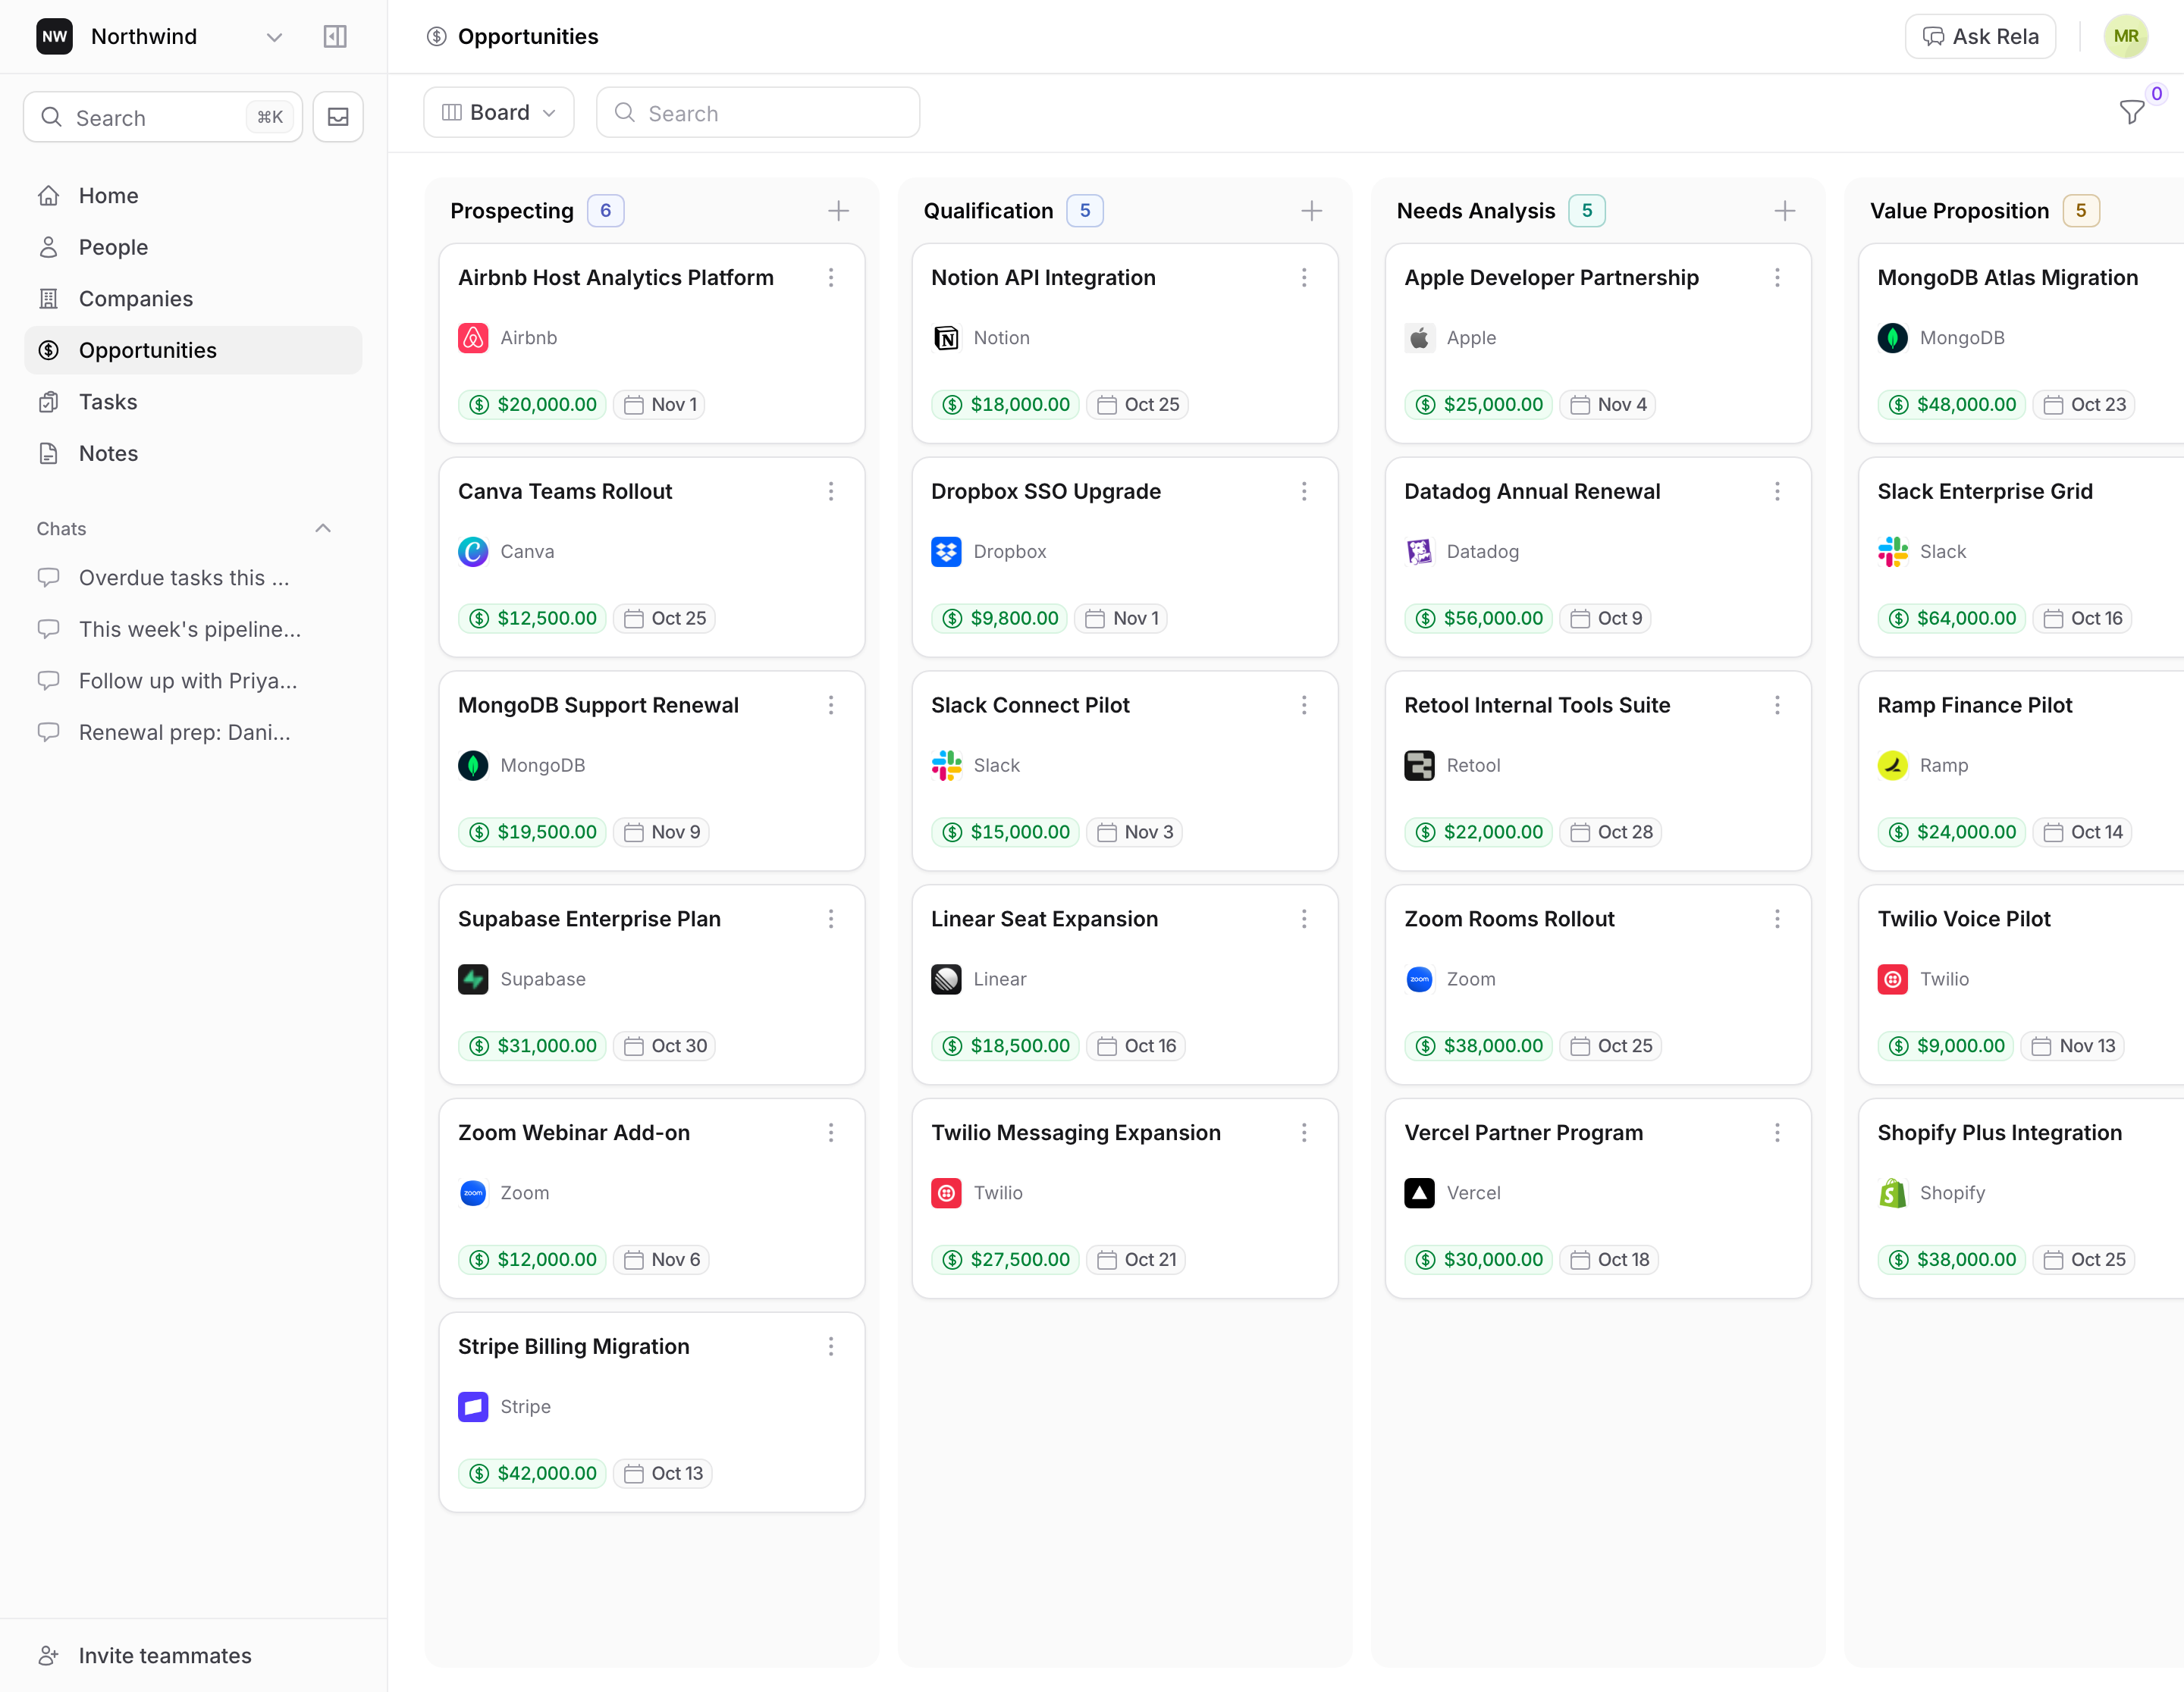Focus the board Search field
The height and width of the screenshot is (1692, 2184).
(757, 112)
